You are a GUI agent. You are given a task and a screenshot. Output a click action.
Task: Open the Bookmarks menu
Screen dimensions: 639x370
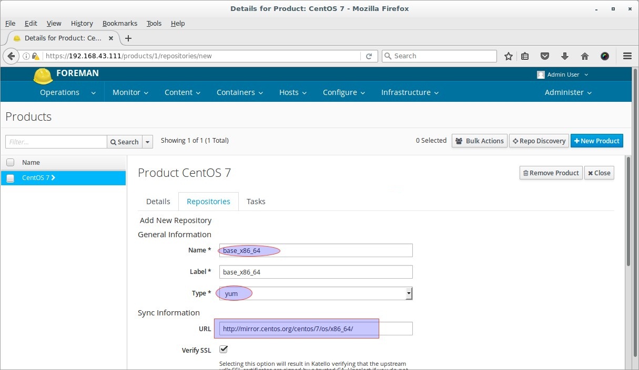(x=120, y=23)
